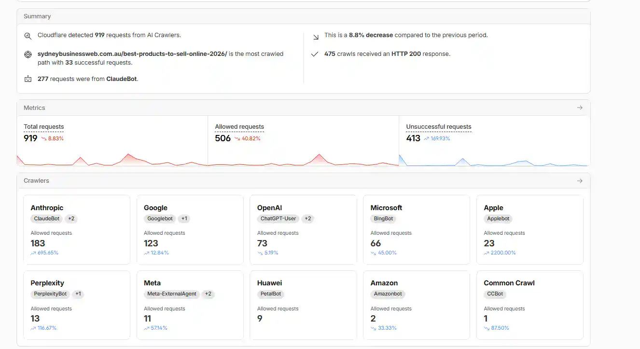
Task: Expand Google's +1 more crawlers badge
Action: 184,218
